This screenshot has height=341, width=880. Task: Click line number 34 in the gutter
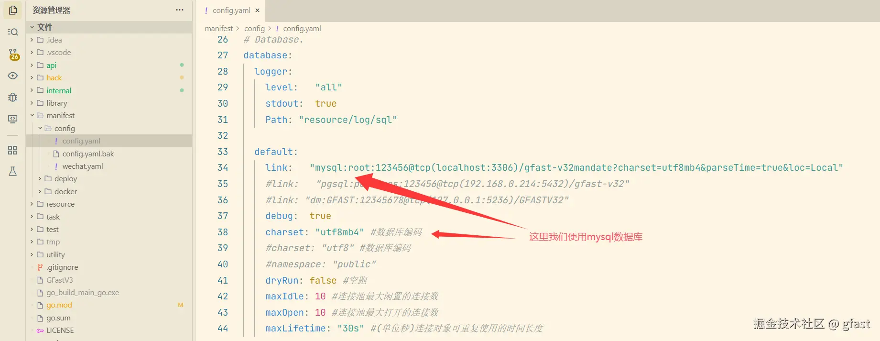[x=223, y=167]
